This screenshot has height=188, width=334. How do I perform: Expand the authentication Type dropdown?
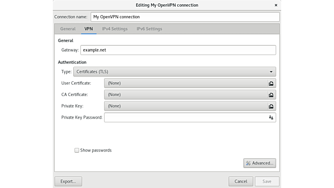[x=174, y=72]
